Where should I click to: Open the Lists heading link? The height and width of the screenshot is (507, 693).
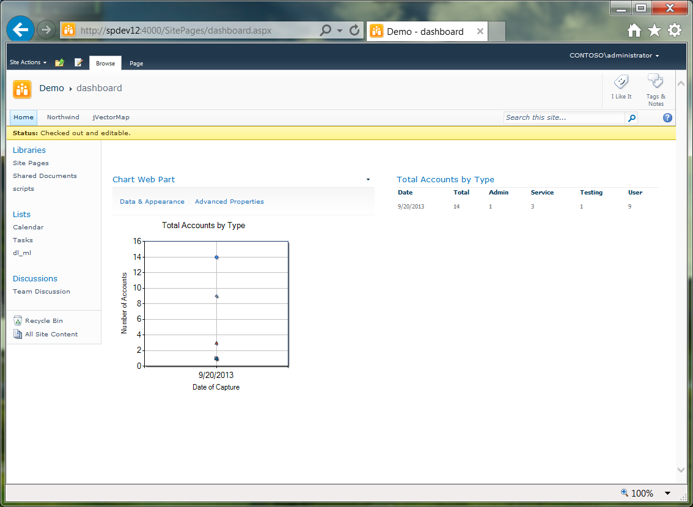click(21, 214)
